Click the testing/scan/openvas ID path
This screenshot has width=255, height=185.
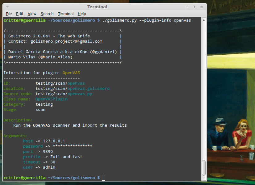coord(60,83)
